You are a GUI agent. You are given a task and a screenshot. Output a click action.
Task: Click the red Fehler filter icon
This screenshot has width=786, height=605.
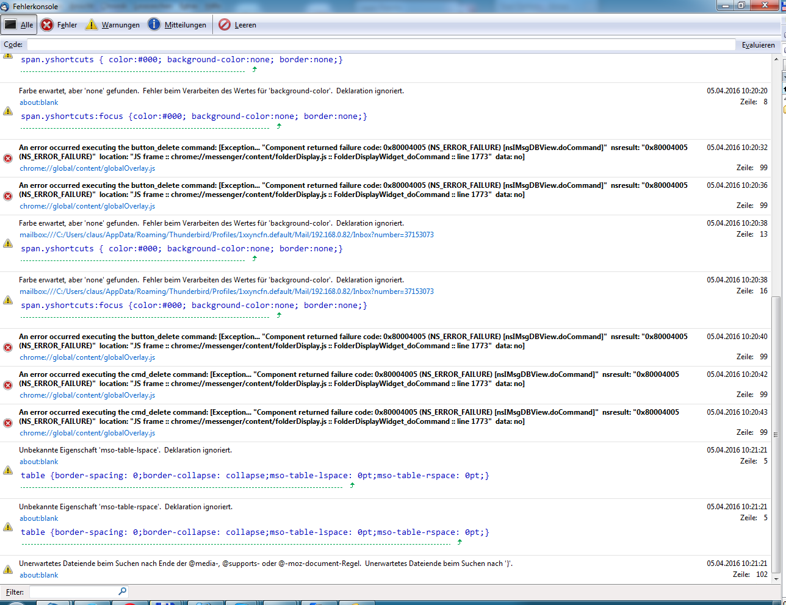47,25
